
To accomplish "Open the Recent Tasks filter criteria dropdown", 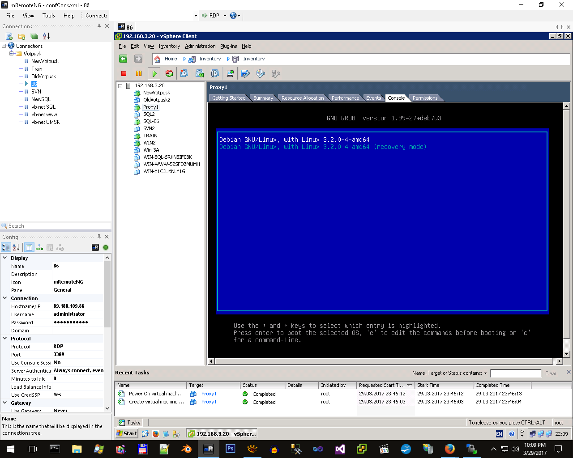I will (x=485, y=373).
